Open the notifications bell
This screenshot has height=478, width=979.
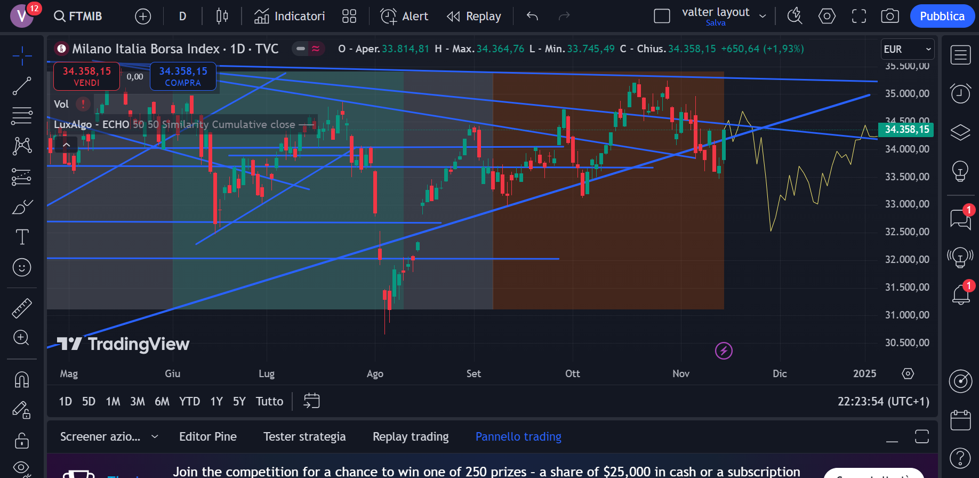pyautogui.click(x=960, y=294)
